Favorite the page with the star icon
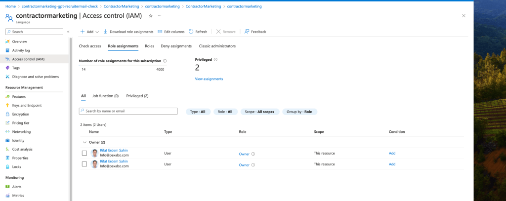 point(150,15)
